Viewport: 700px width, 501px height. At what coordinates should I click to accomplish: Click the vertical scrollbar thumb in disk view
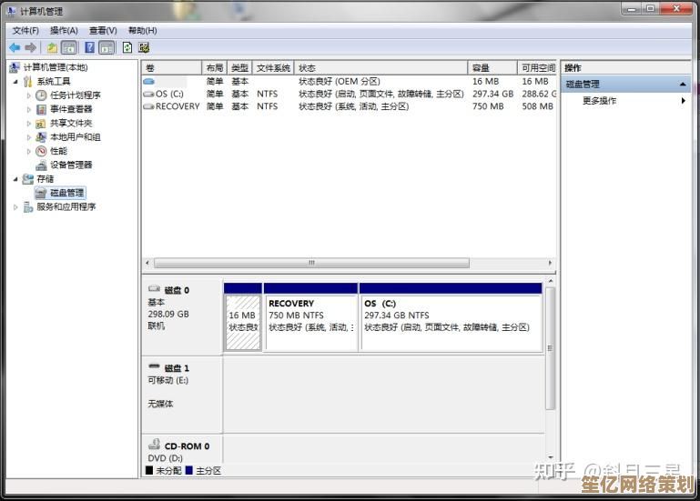pyautogui.click(x=551, y=348)
